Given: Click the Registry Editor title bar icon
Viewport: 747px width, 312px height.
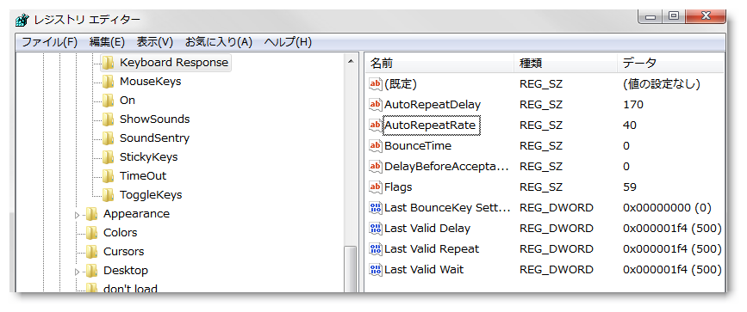Looking at the screenshot, I should pyautogui.click(x=22, y=20).
